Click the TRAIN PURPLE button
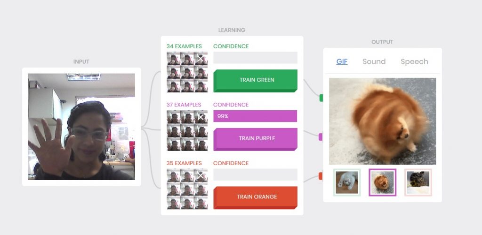Screen dimensions: 482x235 (x=256, y=139)
